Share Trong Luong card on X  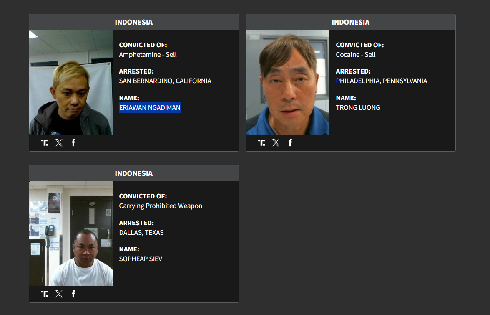point(276,143)
